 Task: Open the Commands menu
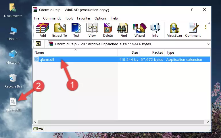[52, 18]
